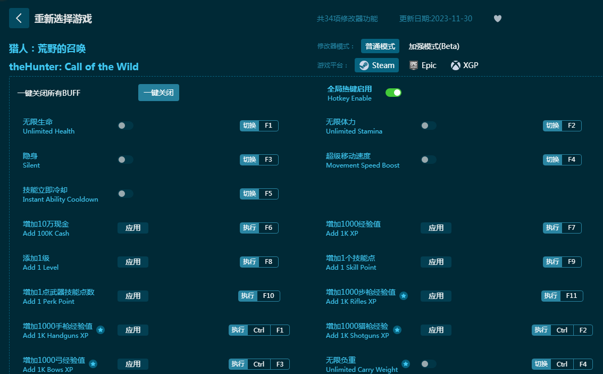Apply Add 1K Rifles XP

436,296
